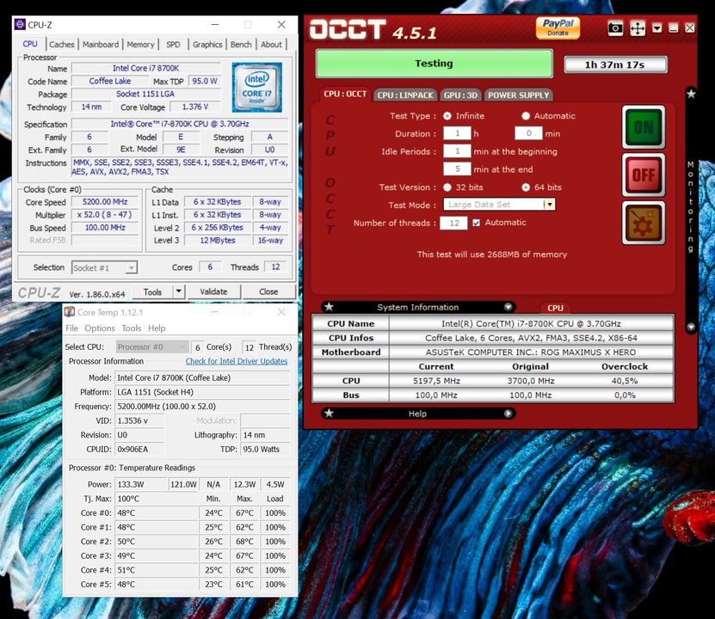
Task: Click the Power 133.3W reading in Core Temp
Action: coord(140,484)
